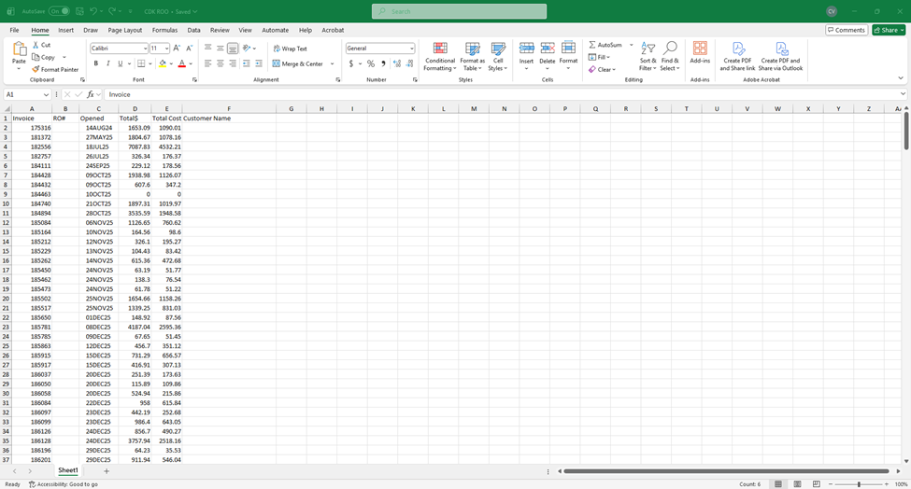Apply percent style
This screenshot has height=489, width=911.
(371, 63)
